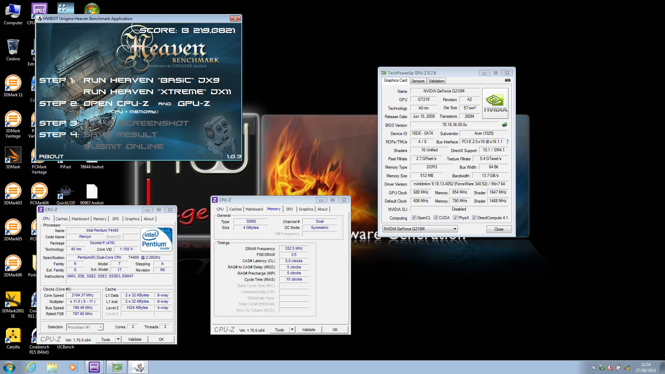Open Catzilla desktop shortcut
The image size is (665, 374).
pyautogui.click(x=13, y=338)
